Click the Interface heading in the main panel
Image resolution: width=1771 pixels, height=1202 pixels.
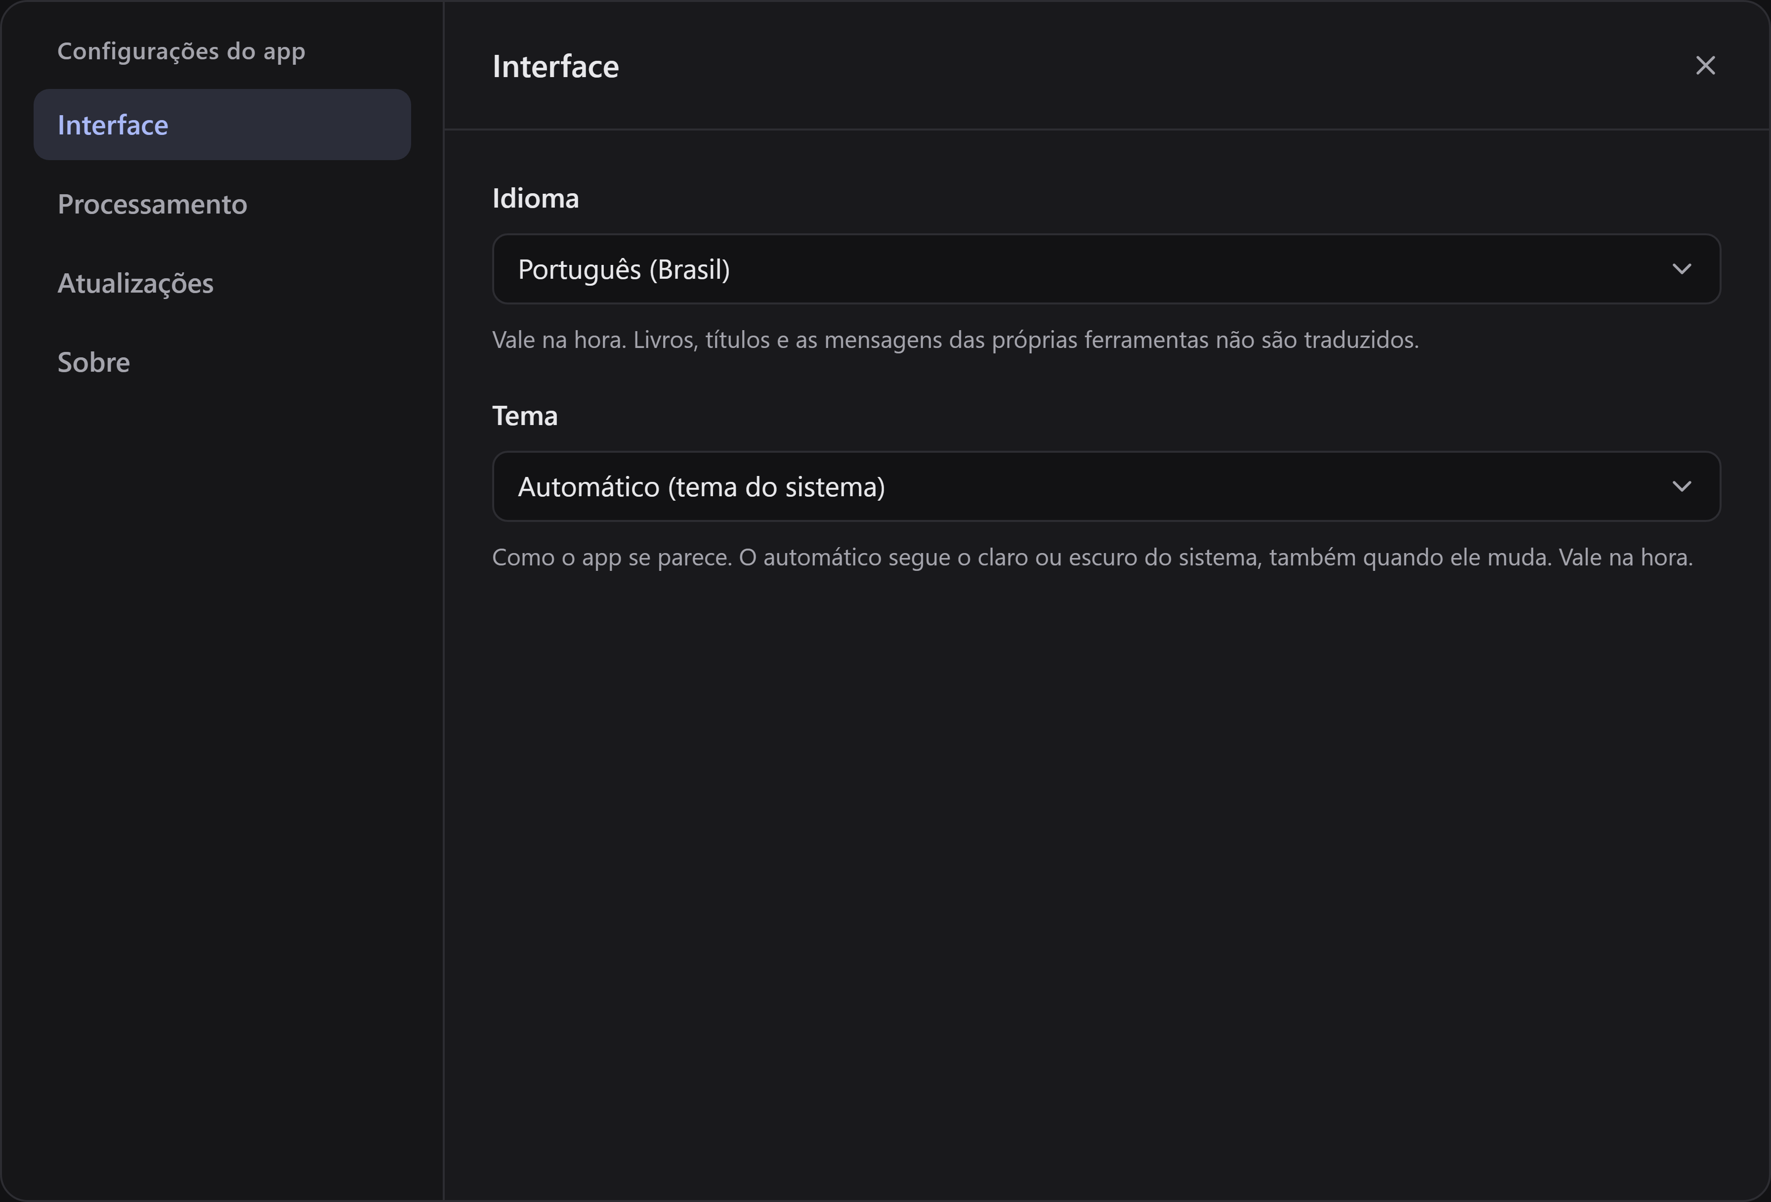tap(555, 66)
